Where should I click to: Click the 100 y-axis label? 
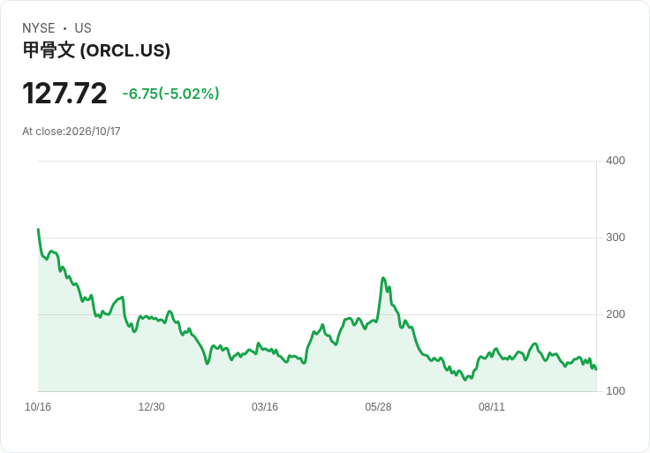[616, 391]
